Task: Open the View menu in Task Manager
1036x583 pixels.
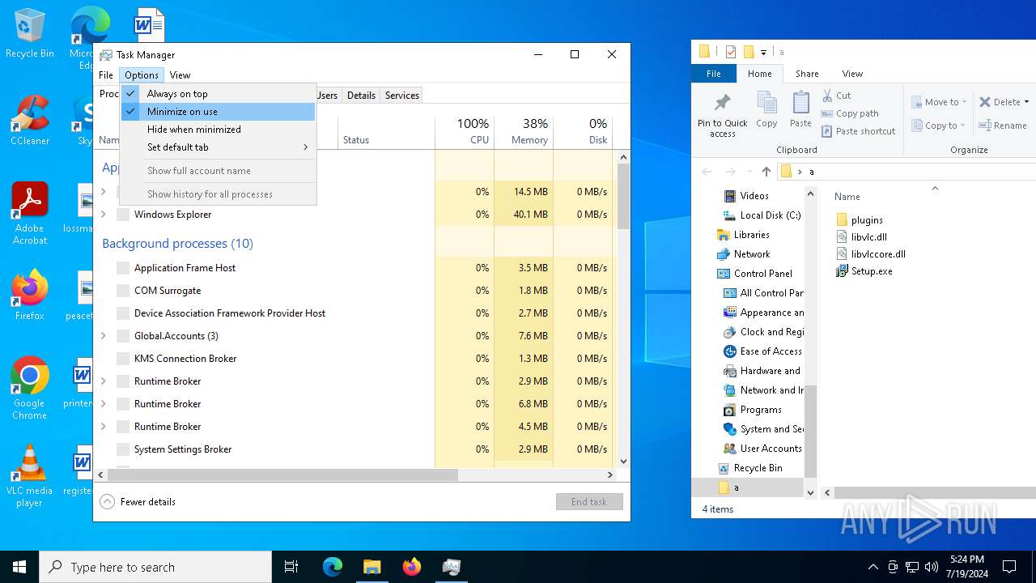Action: (180, 75)
